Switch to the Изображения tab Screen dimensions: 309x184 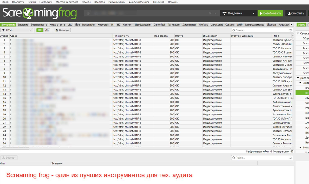point(143,25)
